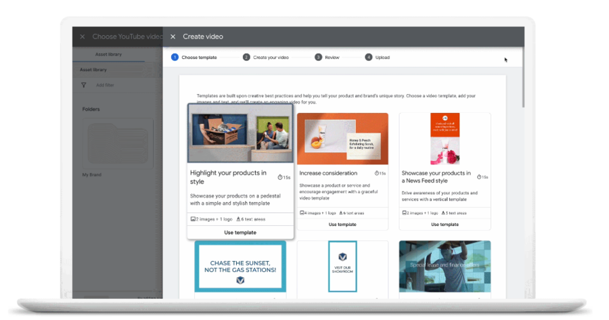This screenshot has width=609, height=320.
Task: Click text areas icon on News Feed card
Action: (443, 213)
